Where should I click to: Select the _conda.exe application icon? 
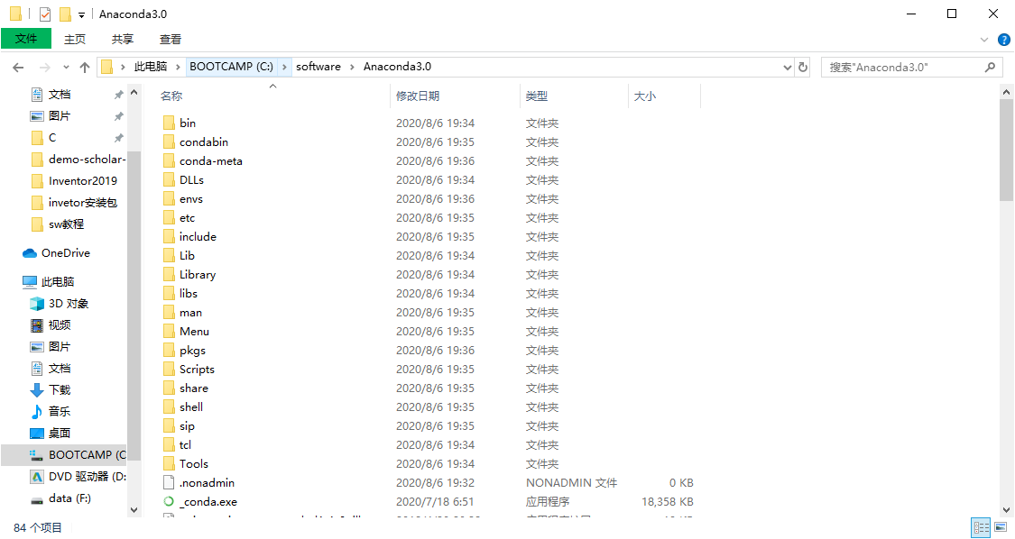pyautogui.click(x=169, y=501)
